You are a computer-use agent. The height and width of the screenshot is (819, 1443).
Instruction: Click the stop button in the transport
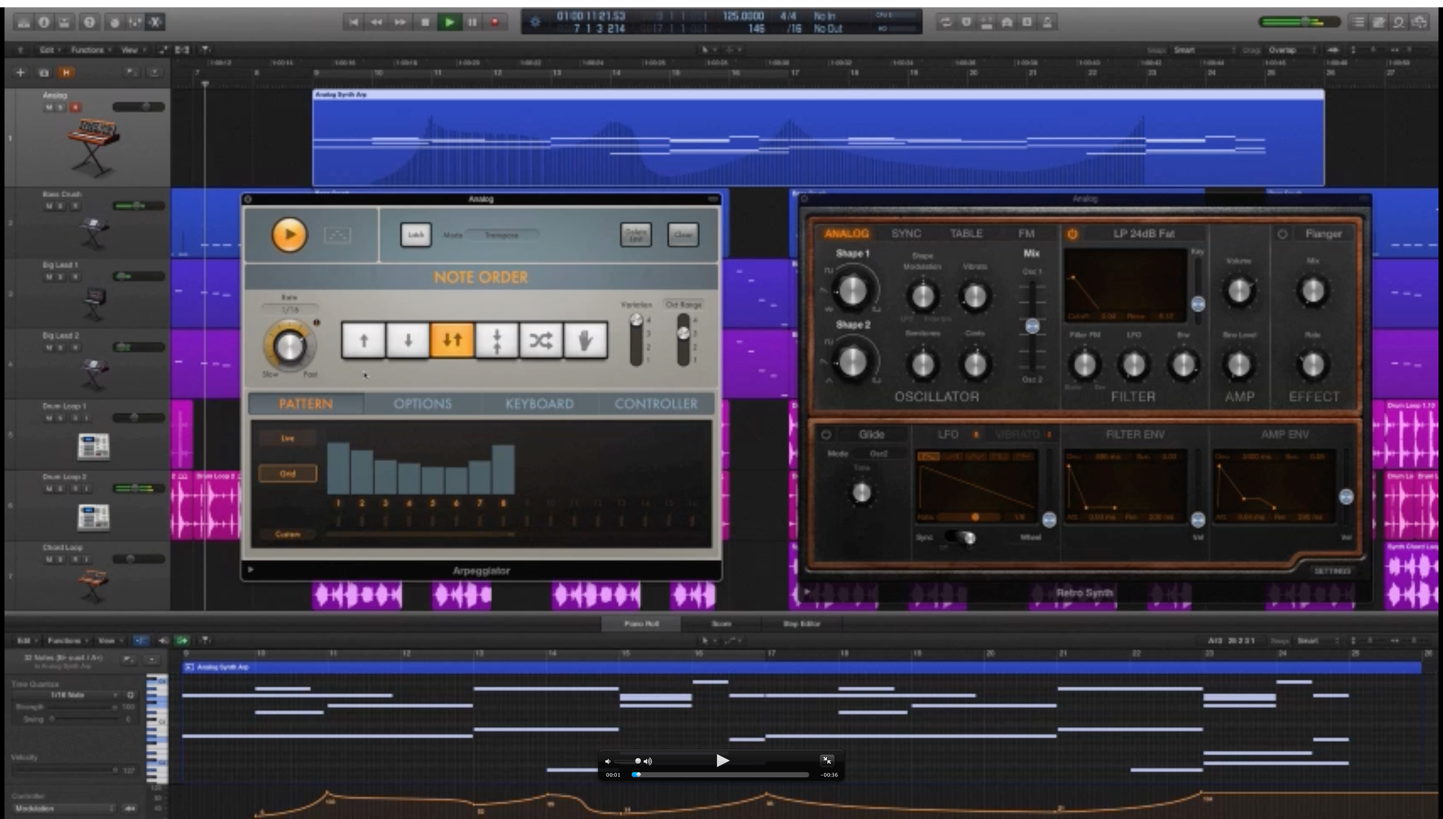coord(426,22)
